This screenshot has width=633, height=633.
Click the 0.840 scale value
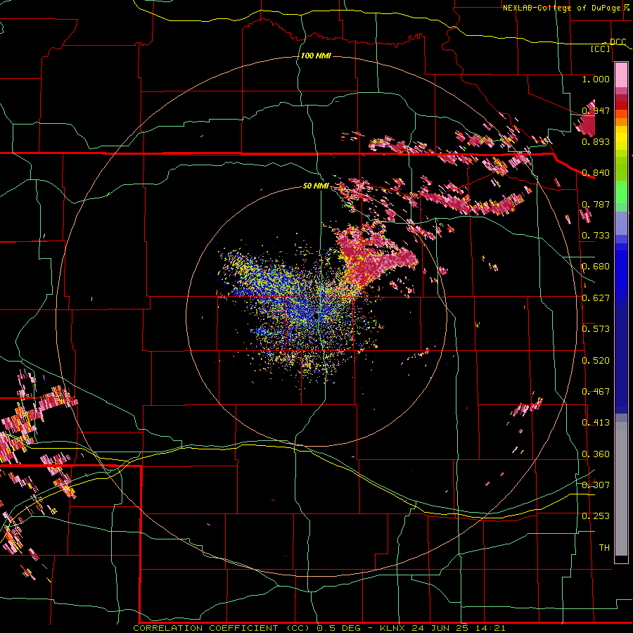click(596, 173)
